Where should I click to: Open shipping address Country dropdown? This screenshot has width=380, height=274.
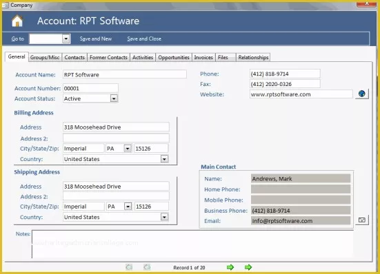click(x=164, y=217)
